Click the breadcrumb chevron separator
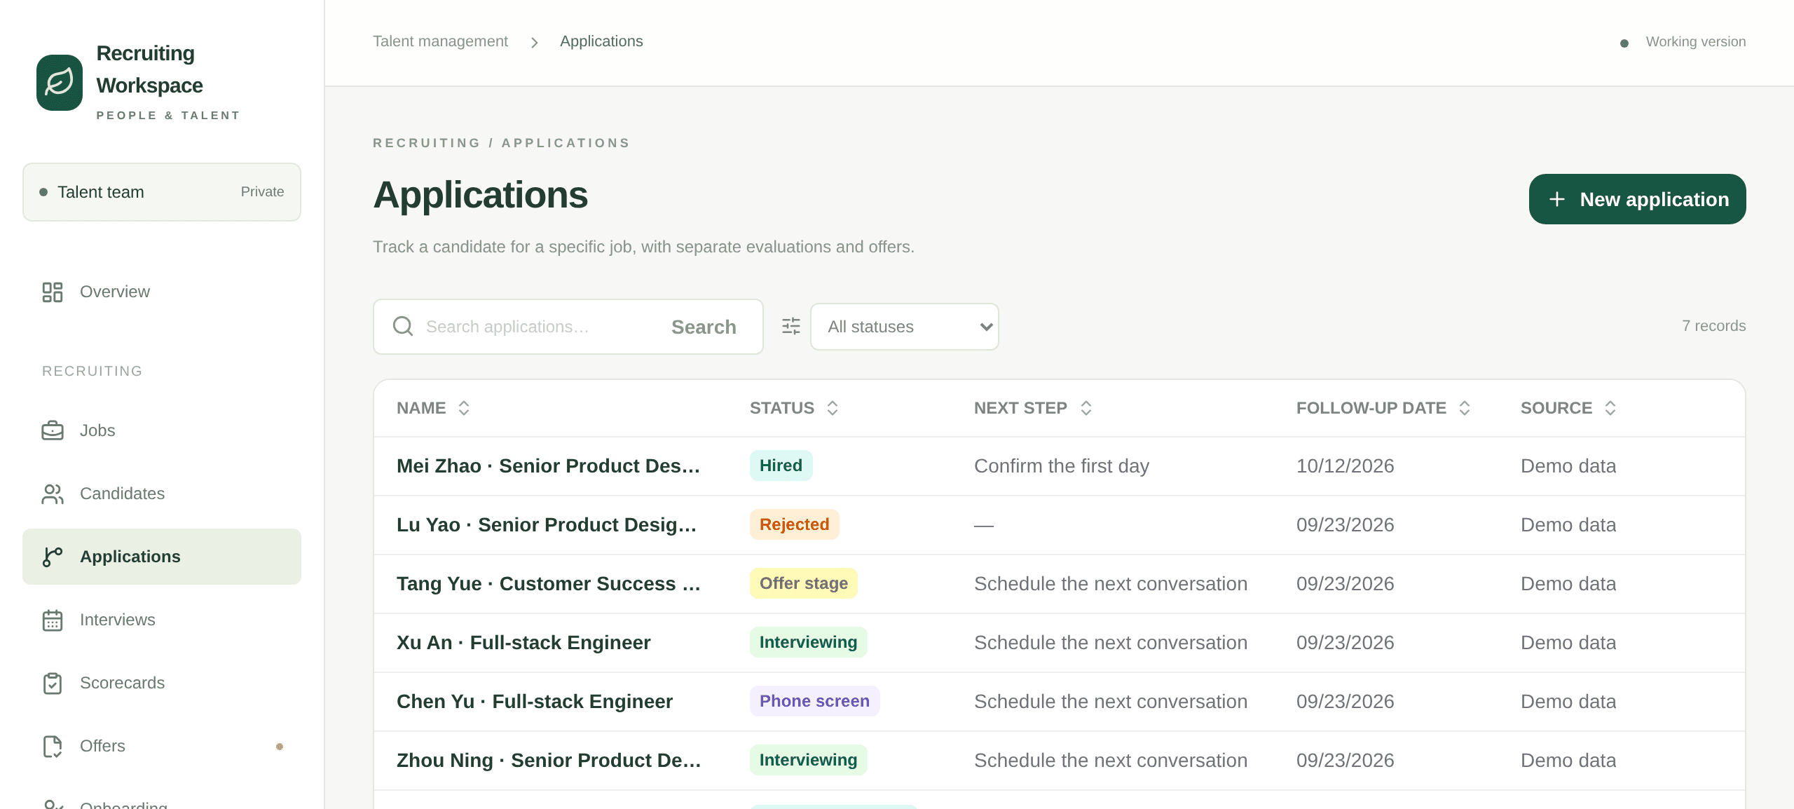The image size is (1794, 809). [535, 43]
